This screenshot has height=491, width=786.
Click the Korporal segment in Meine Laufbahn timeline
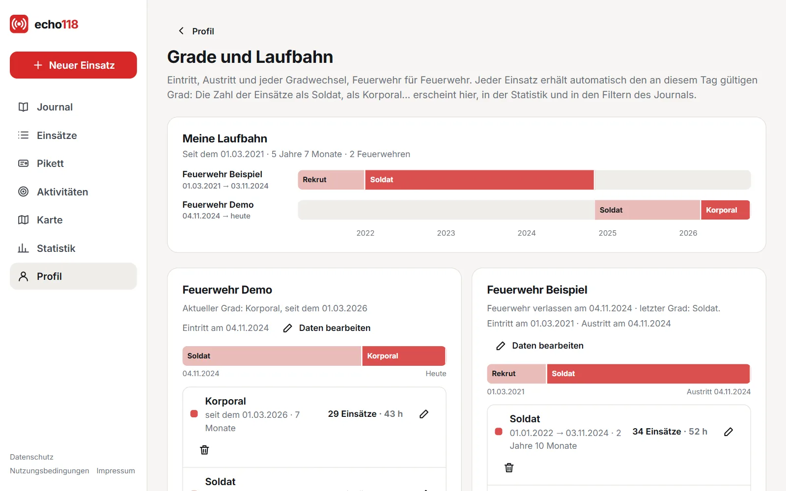point(726,210)
